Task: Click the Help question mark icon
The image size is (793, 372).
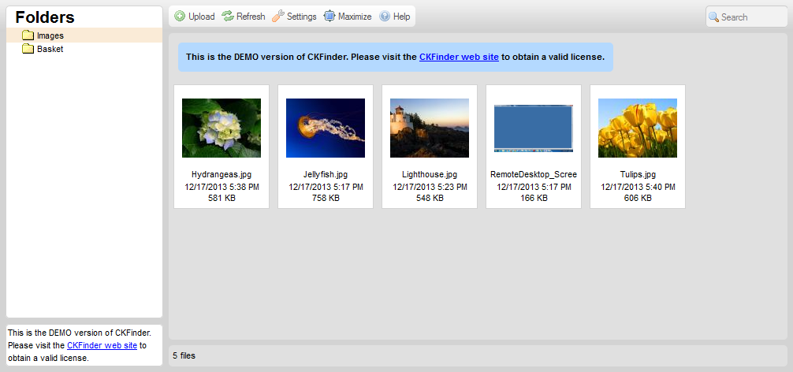Action: (x=385, y=17)
